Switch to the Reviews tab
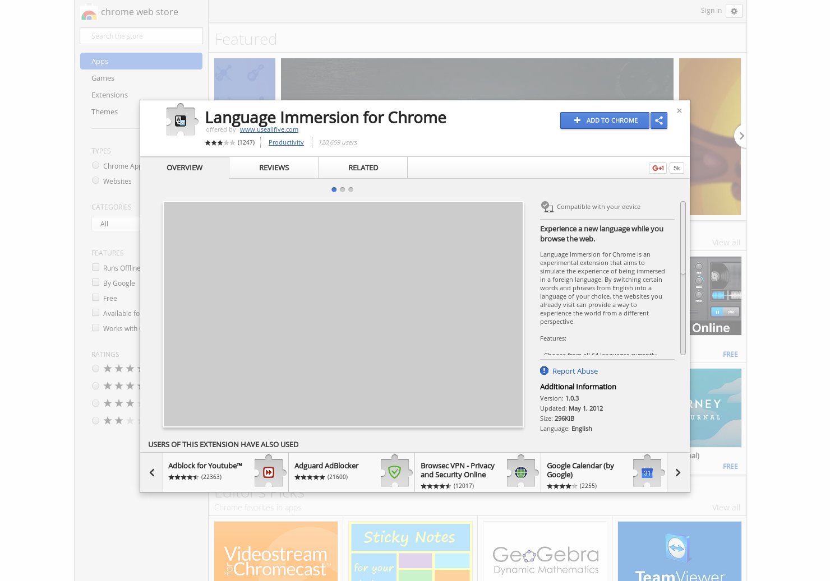The width and height of the screenshot is (830, 581). (x=274, y=168)
